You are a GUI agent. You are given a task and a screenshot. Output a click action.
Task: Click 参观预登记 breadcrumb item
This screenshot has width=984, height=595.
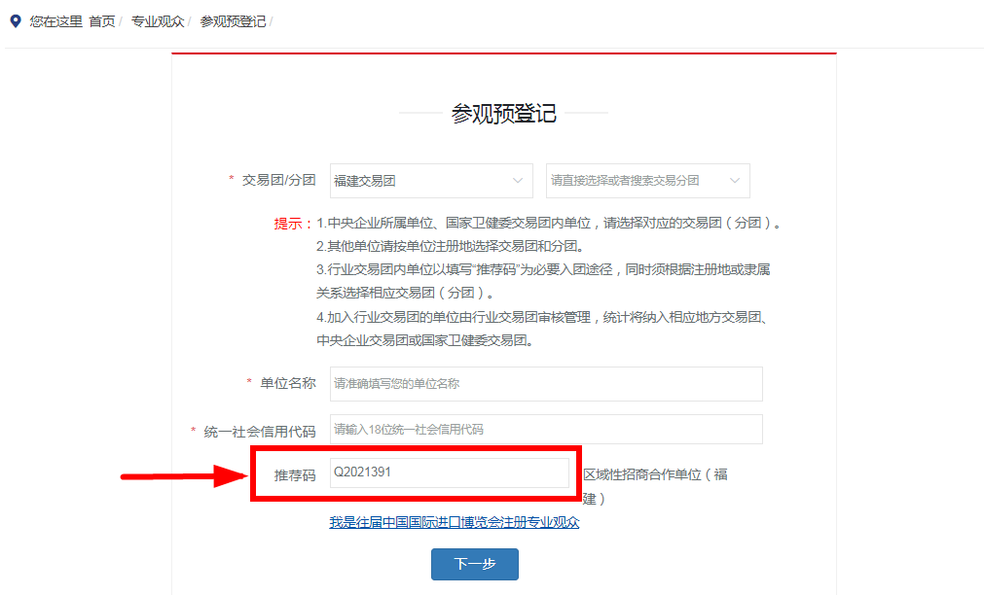click(x=233, y=21)
